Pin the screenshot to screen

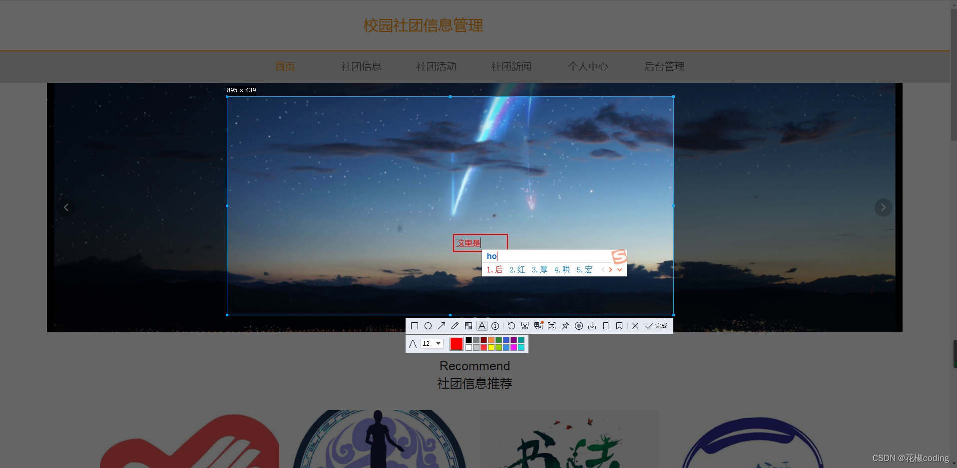[x=565, y=326]
